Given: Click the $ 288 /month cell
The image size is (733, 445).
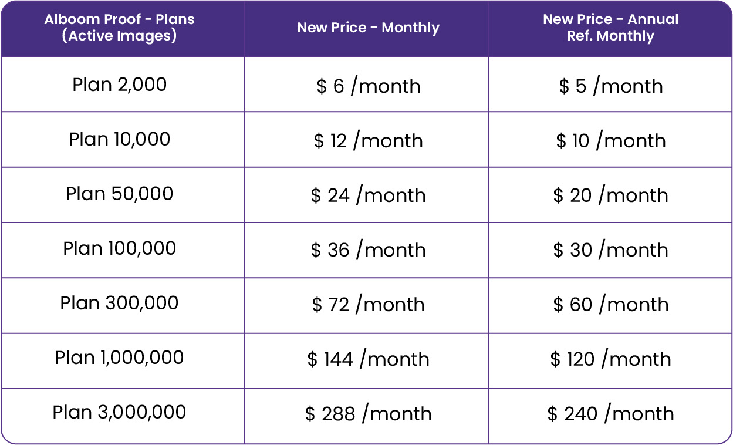Looking at the screenshot, I should (369, 414).
